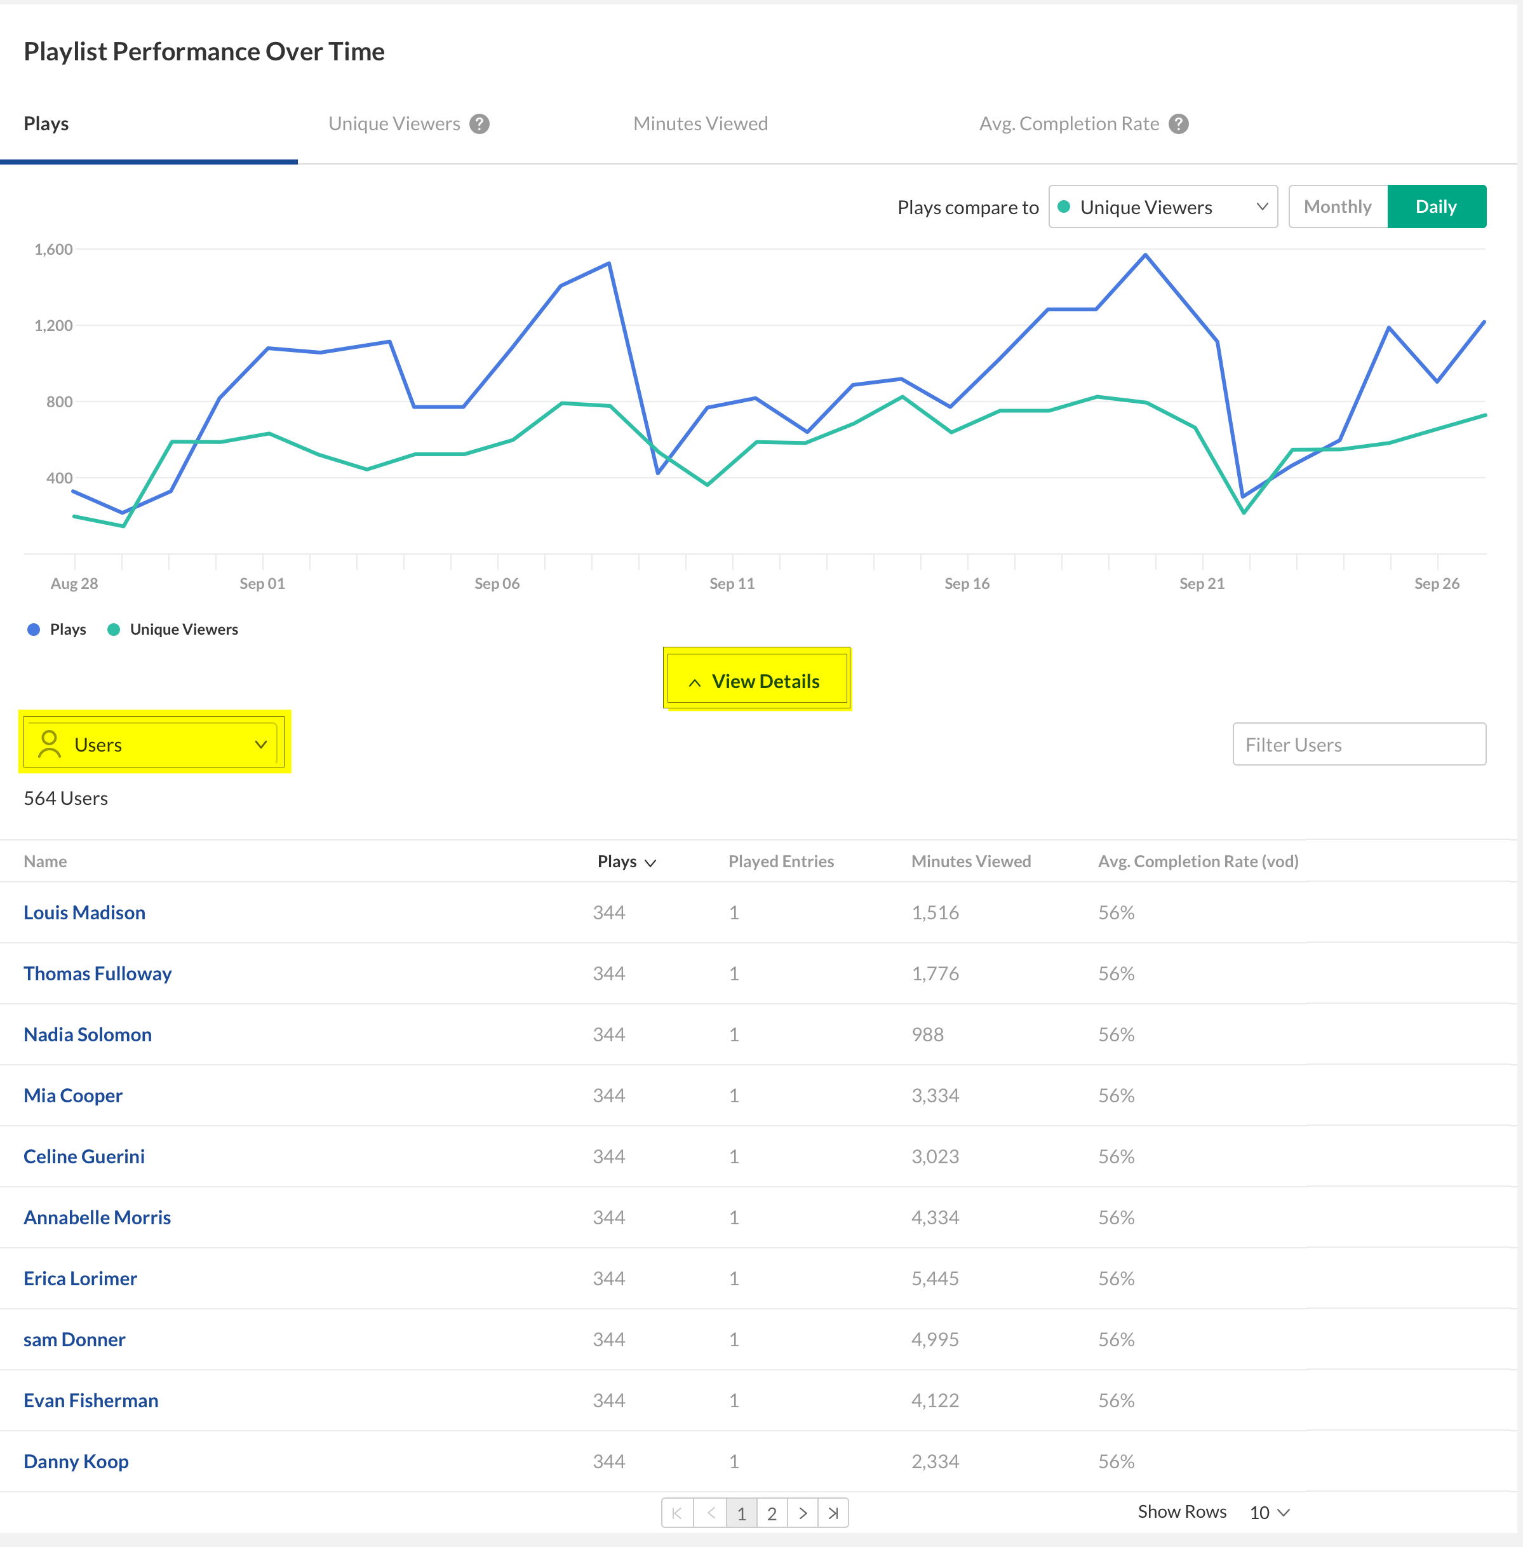Click Plays column sort arrow
The image size is (1523, 1547).
click(650, 863)
